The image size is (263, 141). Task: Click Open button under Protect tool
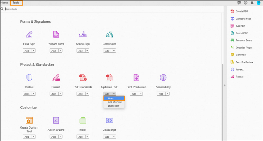[27, 94]
